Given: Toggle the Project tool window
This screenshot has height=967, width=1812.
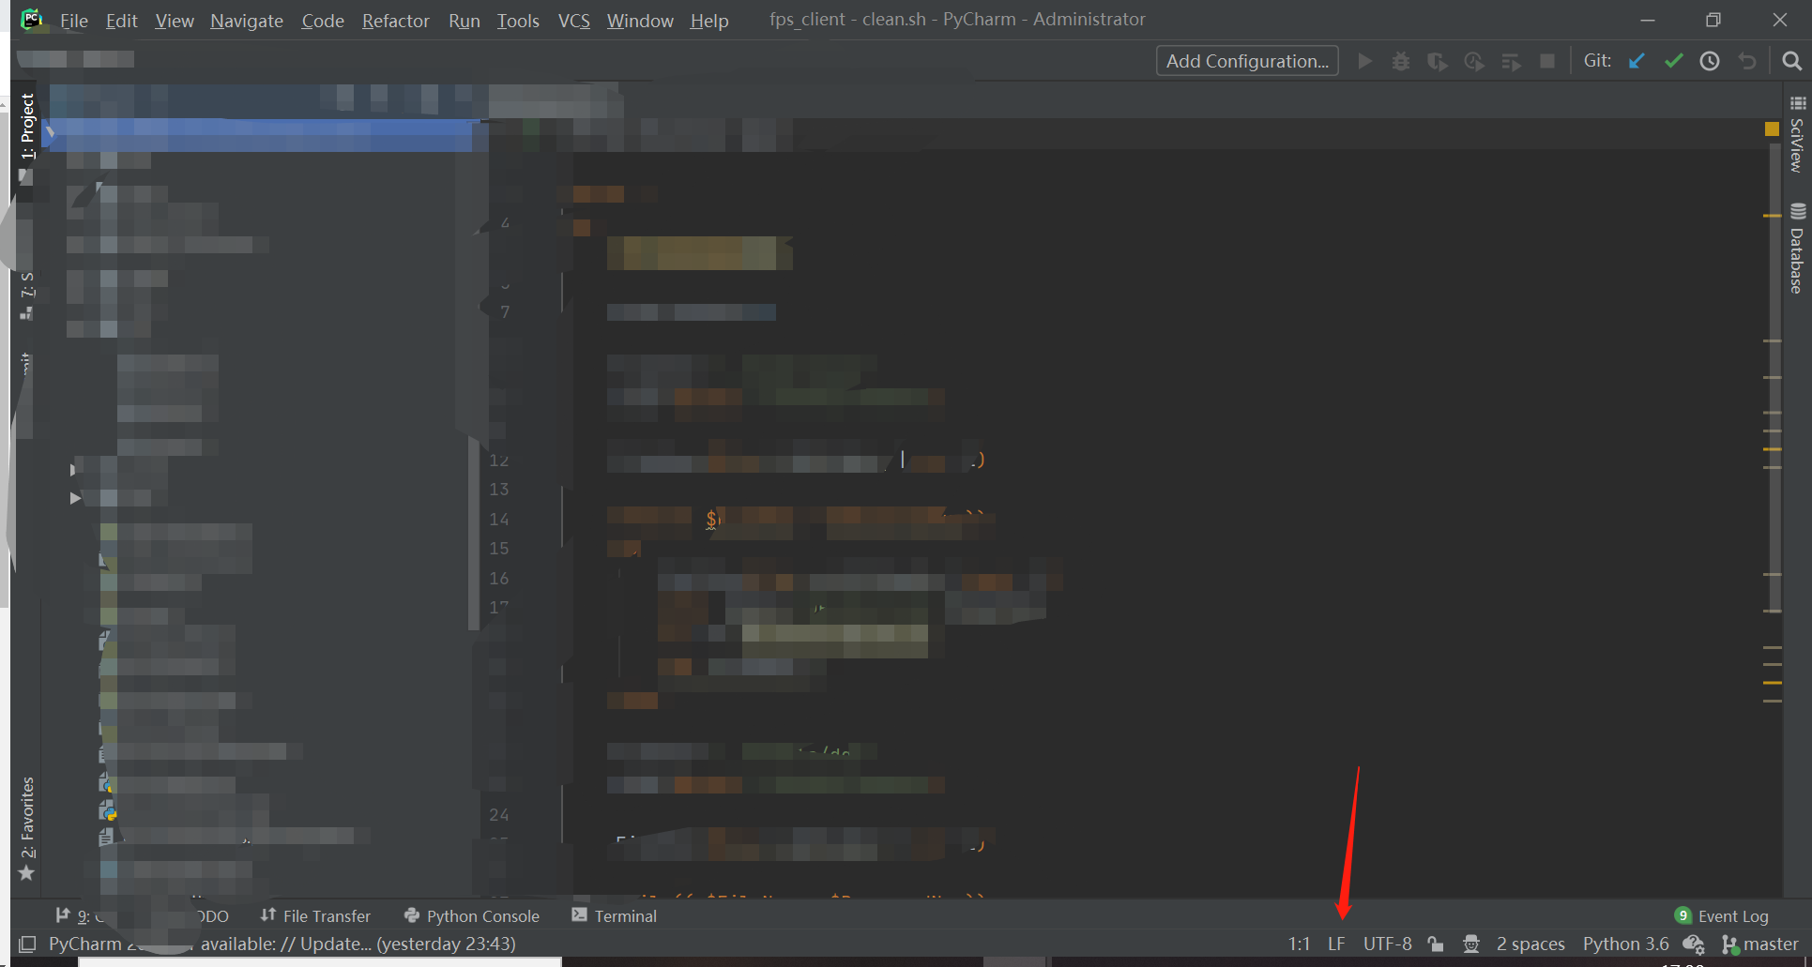Looking at the screenshot, I should (x=27, y=127).
